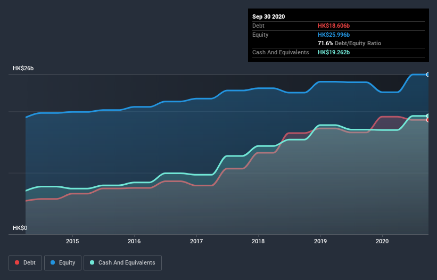Click the tooltip Debt row label

[258, 26]
